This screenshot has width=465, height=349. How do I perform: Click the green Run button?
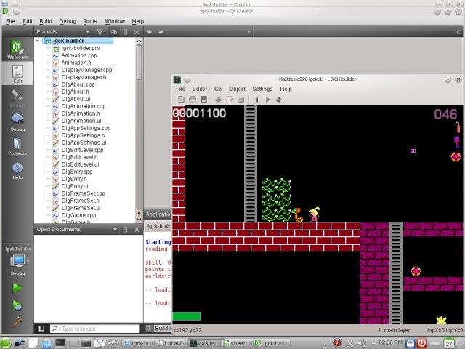[x=17, y=288]
